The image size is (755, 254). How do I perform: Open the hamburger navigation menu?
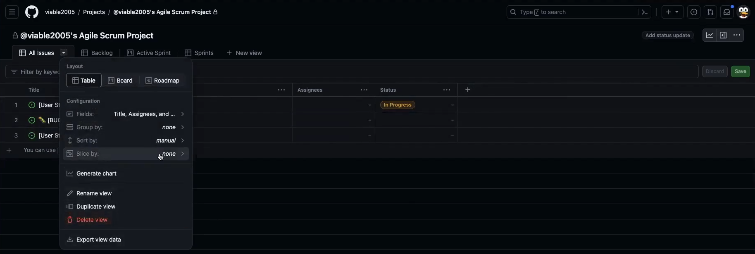pyautogui.click(x=12, y=12)
